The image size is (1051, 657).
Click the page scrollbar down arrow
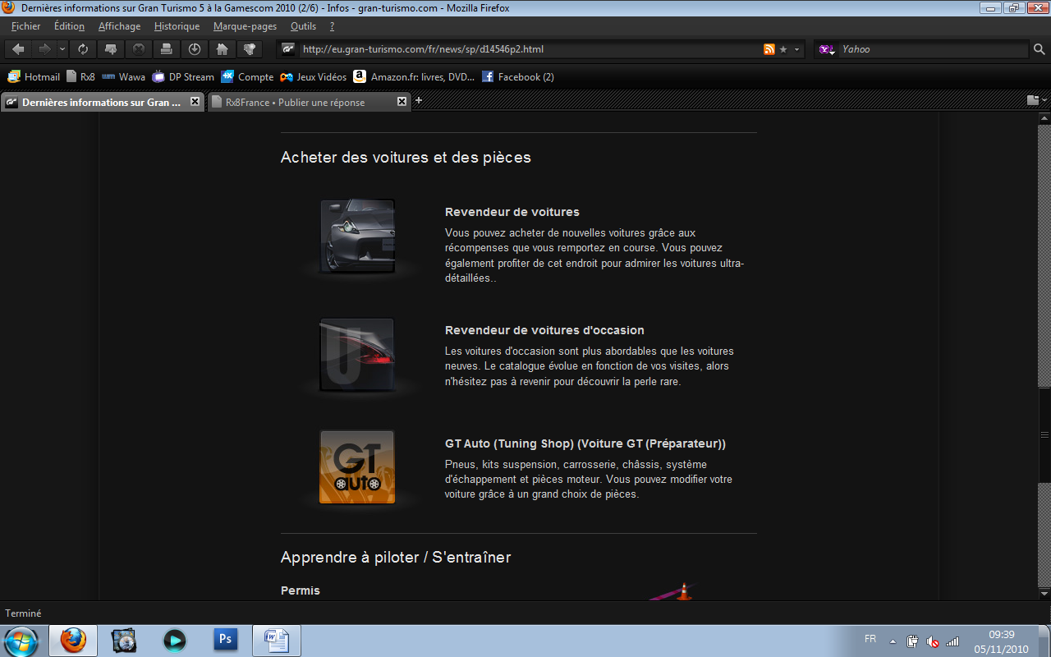pyautogui.click(x=1044, y=592)
